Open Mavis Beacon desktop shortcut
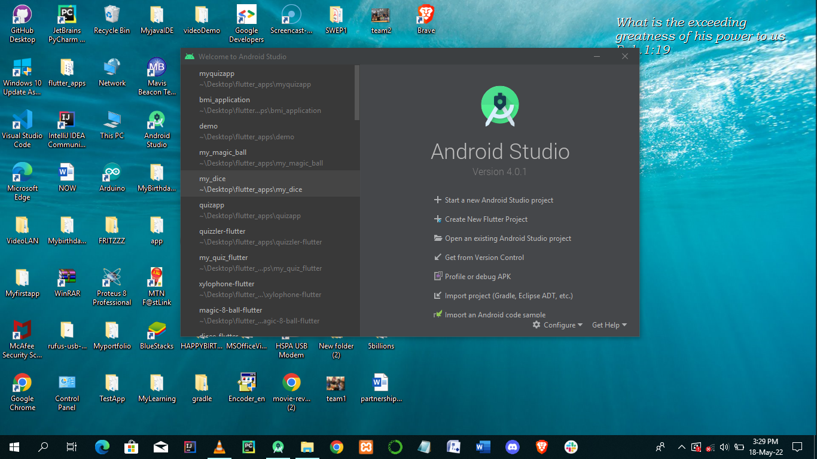This screenshot has height=459, width=817. point(157,77)
